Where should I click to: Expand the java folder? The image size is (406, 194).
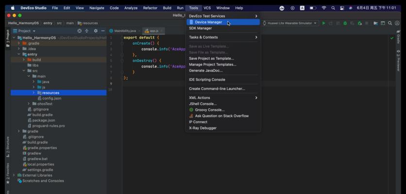pos(34,82)
